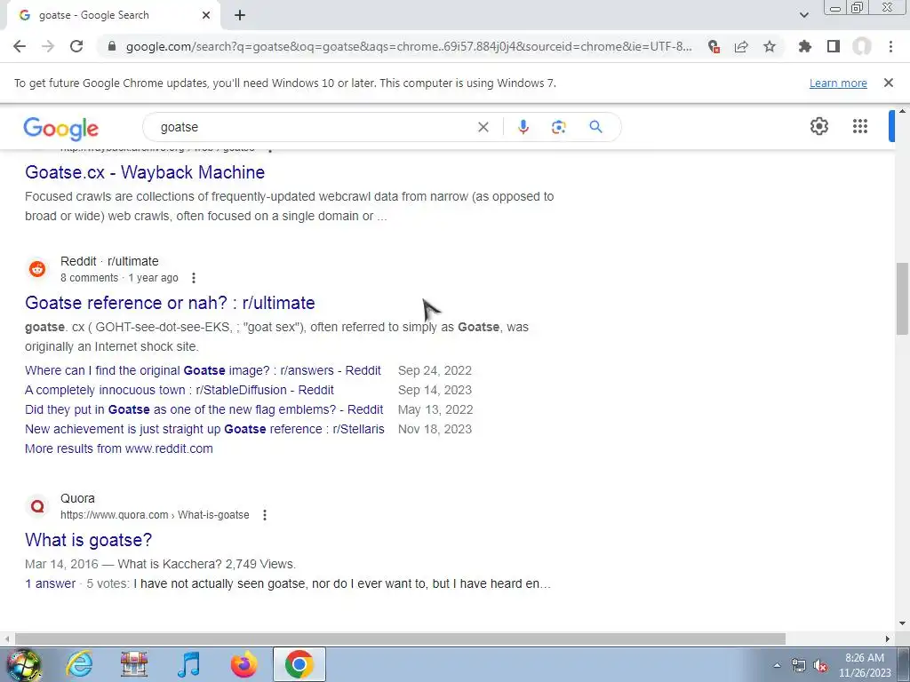Open the 'What is goatse?' Quora result
The image size is (910, 682).
(x=88, y=540)
